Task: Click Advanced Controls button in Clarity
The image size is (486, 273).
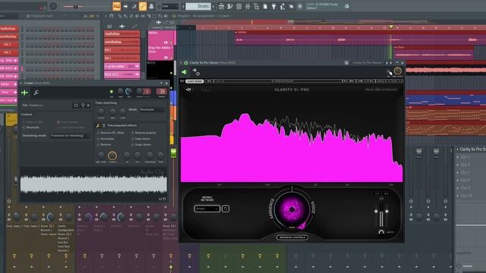Action: 292,237
